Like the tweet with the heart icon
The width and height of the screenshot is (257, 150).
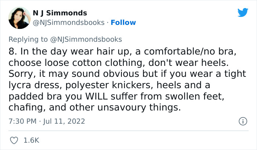[14, 140]
